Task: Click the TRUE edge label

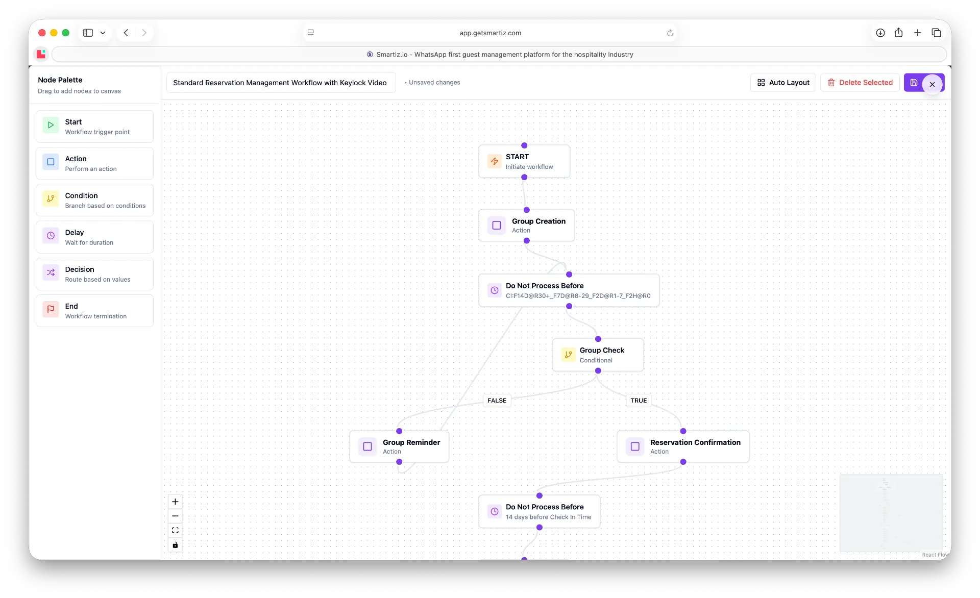Action: pos(639,401)
